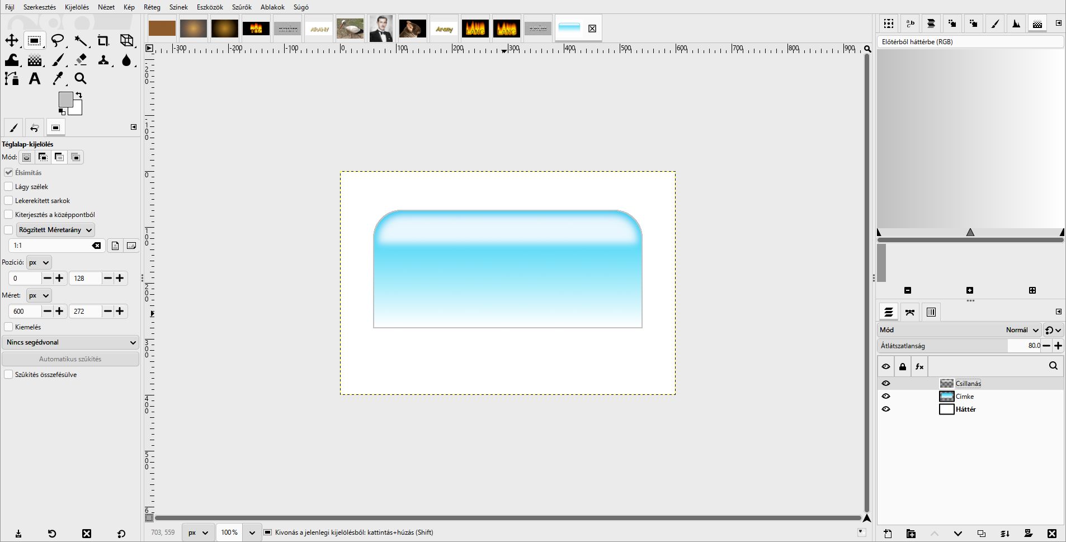Select the Crop tool
Image resolution: width=1066 pixels, height=542 pixels.
click(x=103, y=40)
